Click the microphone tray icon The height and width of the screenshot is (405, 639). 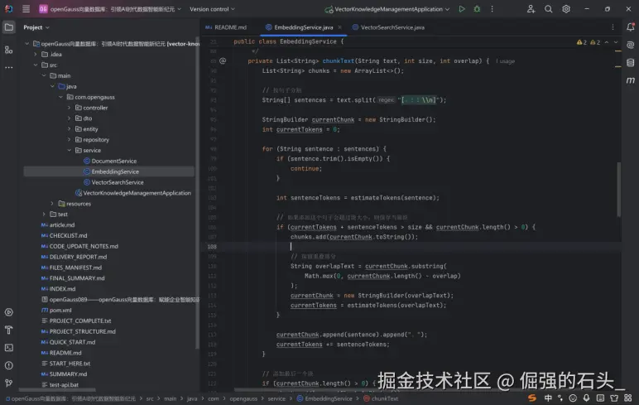click(586, 398)
